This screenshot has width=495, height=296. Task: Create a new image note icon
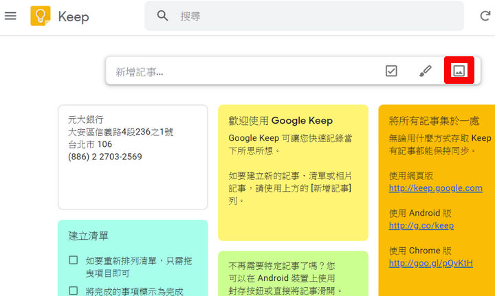click(459, 70)
